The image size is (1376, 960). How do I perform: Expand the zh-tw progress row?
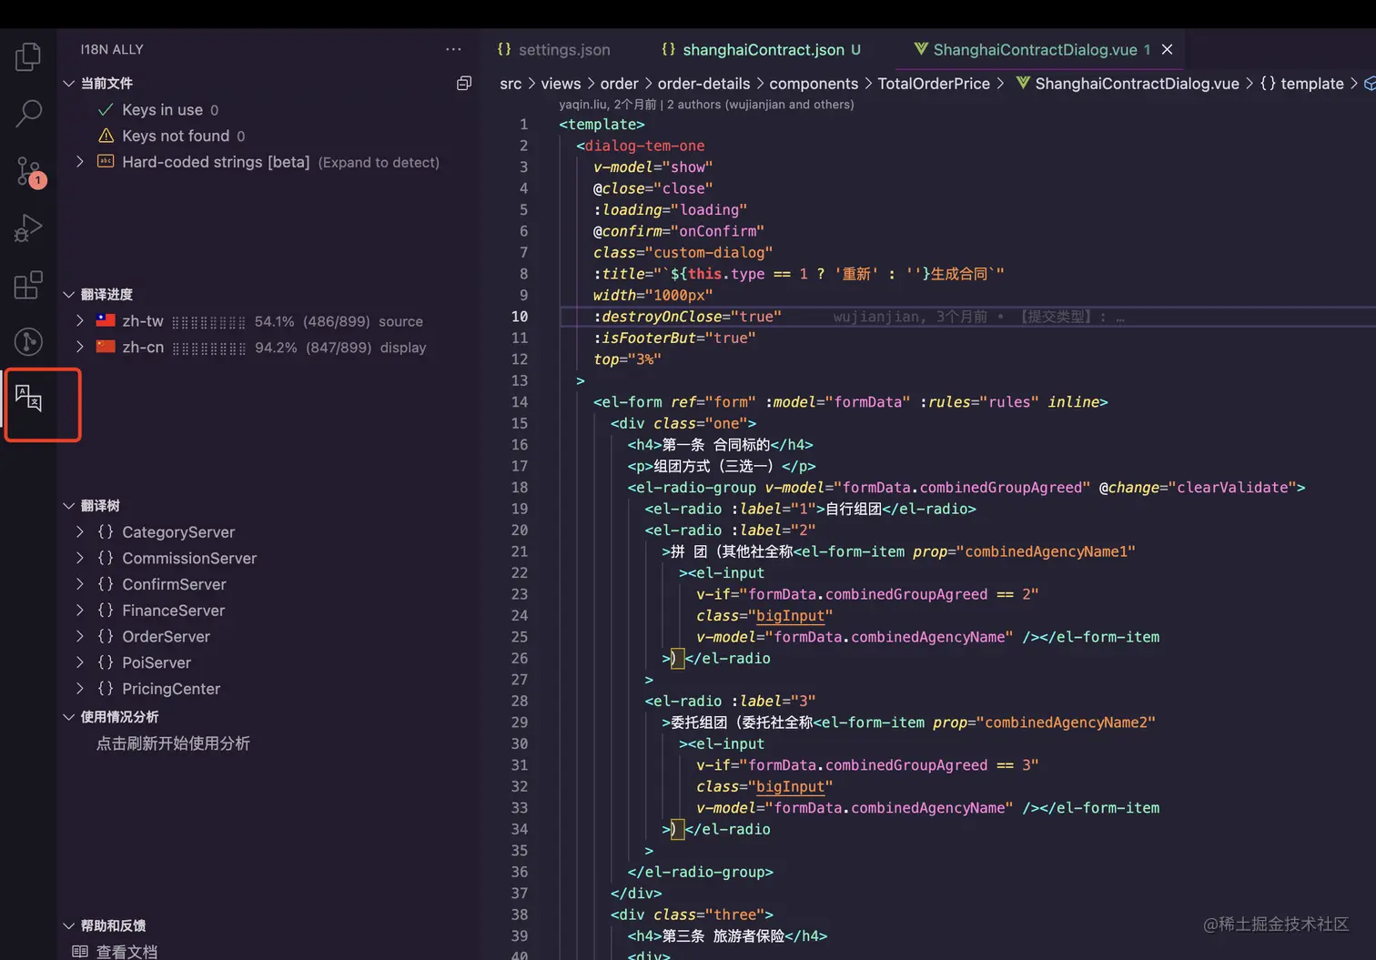tap(80, 320)
